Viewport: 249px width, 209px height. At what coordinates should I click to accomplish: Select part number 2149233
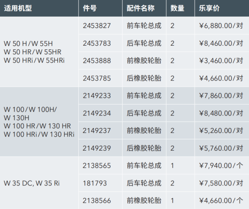(x=97, y=95)
